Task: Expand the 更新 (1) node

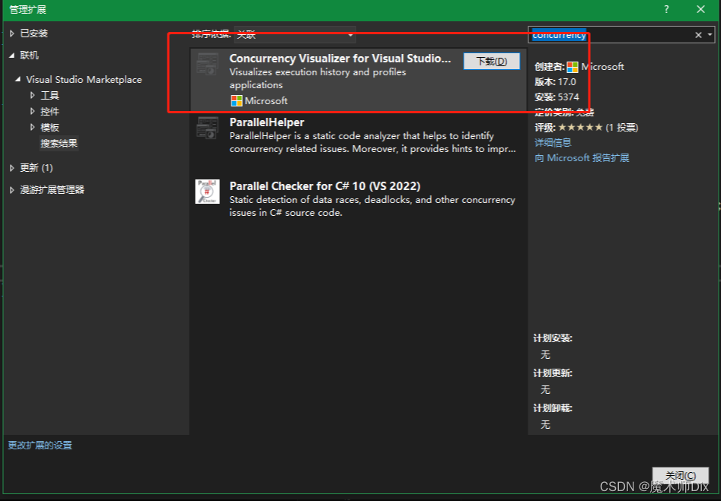Action: pyautogui.click(x=12, y=168)
